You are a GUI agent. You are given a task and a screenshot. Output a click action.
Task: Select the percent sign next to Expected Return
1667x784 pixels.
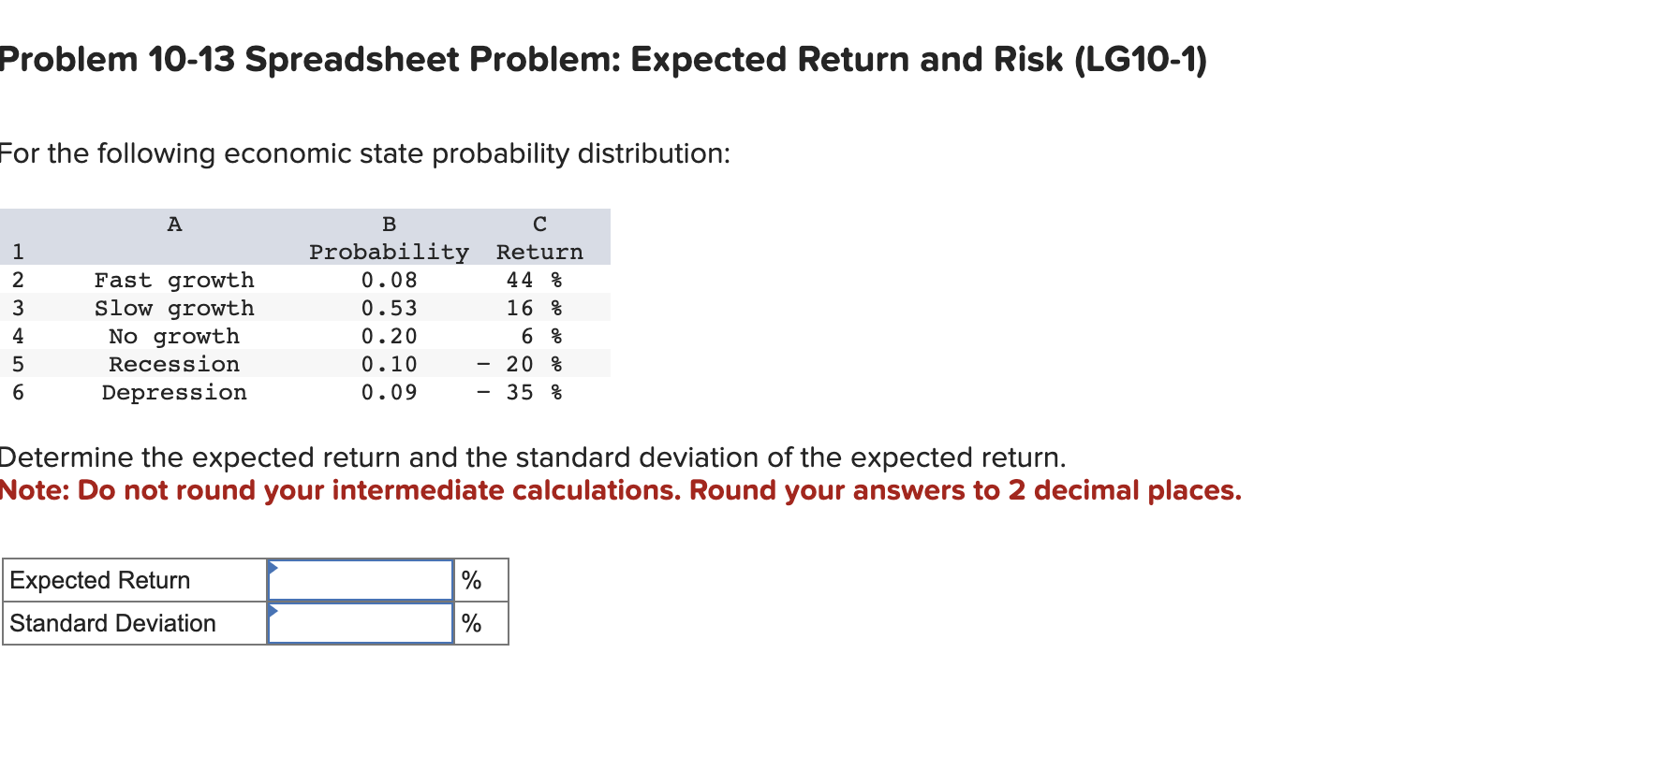tap(472, 580)
